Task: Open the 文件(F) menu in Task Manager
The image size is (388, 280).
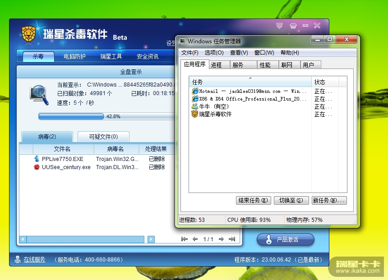Action: tap(190, 53)
